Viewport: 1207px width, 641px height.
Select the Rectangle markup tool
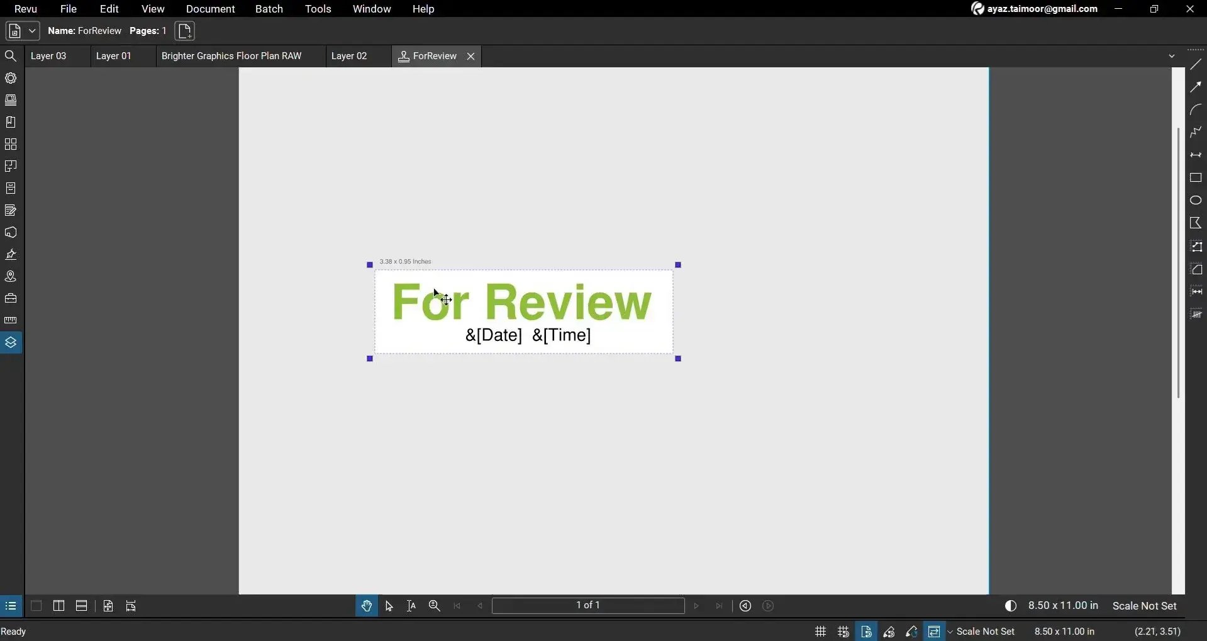pyautogui.click(x=1196, y=177)
